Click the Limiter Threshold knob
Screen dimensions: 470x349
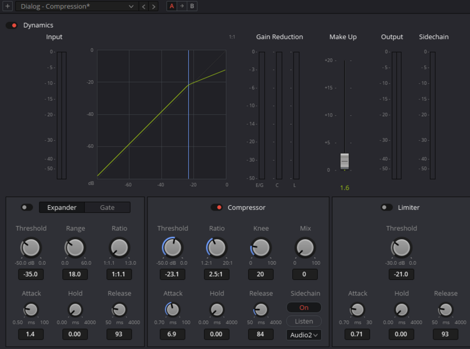point(401,248)
